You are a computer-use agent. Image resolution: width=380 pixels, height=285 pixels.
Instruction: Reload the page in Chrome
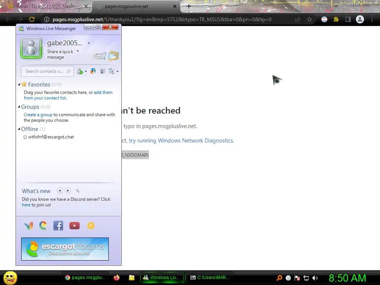click(32, 19)
